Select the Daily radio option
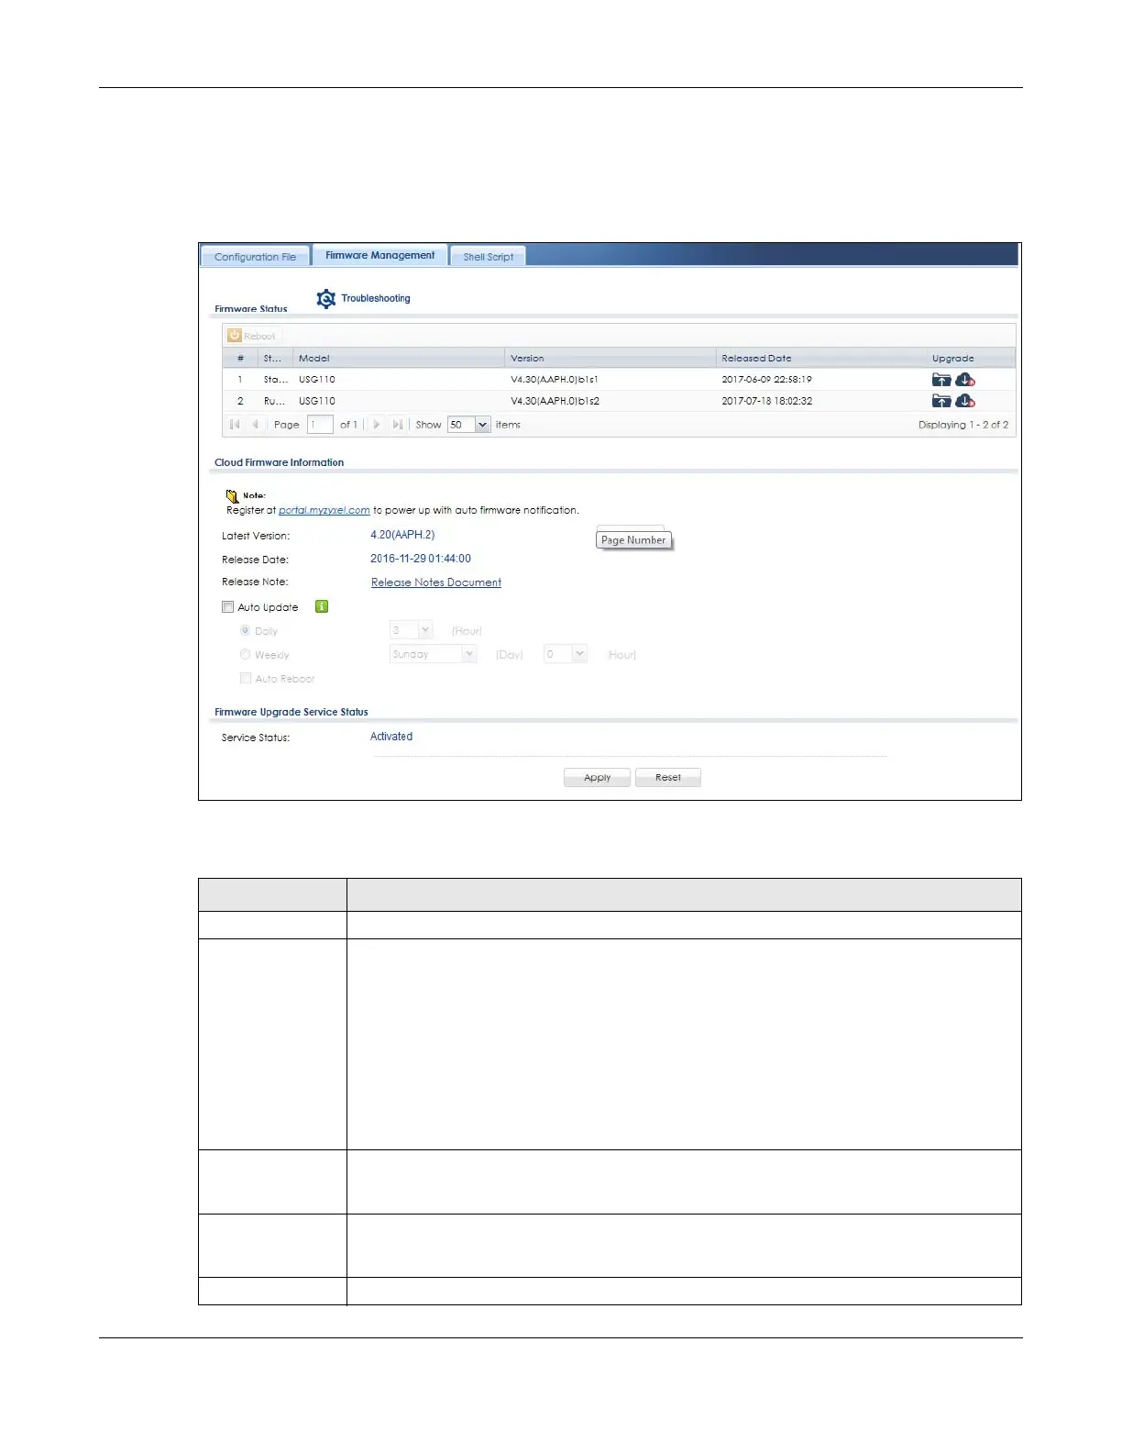This screenshot has width=1122, height=1453. [245, 631]
